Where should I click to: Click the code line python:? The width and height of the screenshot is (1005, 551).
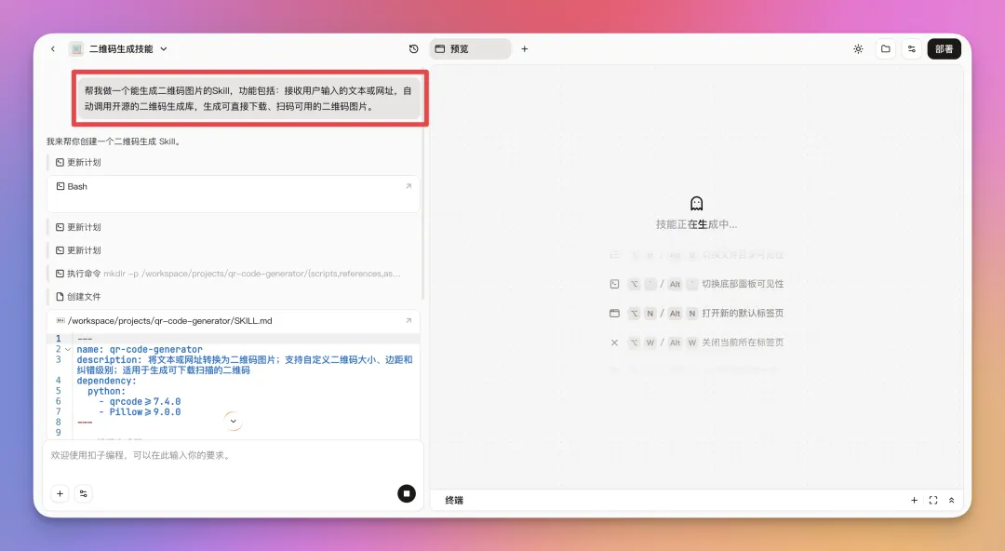106,391
